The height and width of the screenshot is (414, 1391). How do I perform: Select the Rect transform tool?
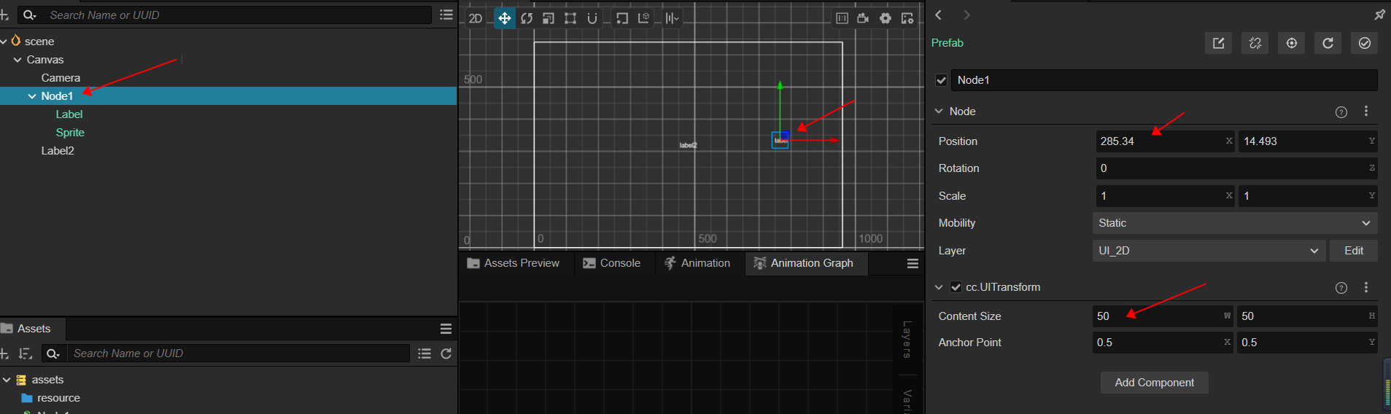[570, 18]
